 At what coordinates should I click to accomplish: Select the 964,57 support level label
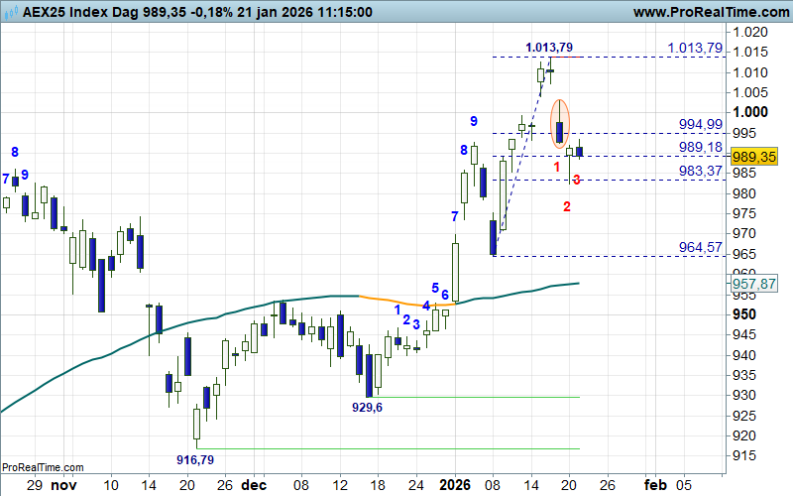click(701, 247)
